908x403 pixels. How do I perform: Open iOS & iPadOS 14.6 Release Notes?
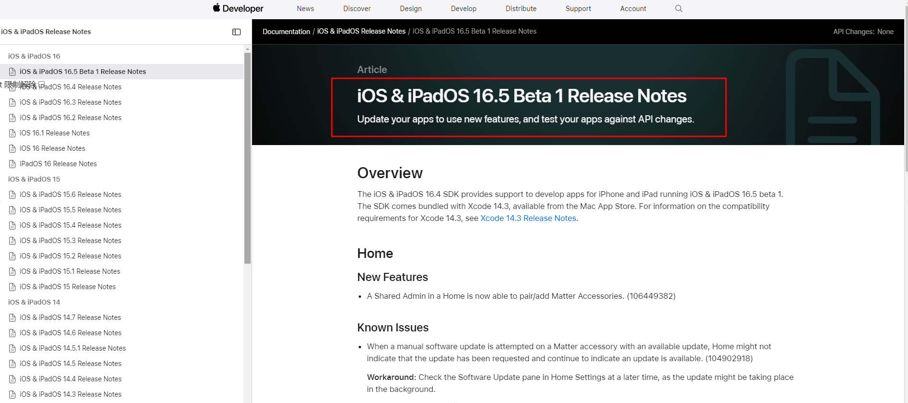pyautogui.click(x=71, y=333)
